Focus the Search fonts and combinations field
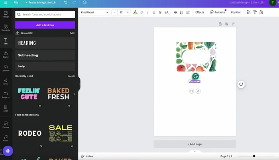Screen dimensions: 279x160 45,14
